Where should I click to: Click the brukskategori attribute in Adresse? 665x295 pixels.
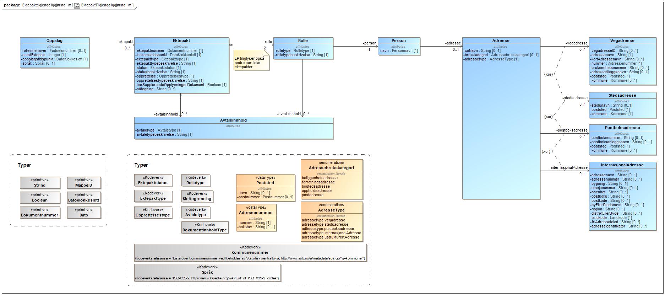click(x=501, y=55)
